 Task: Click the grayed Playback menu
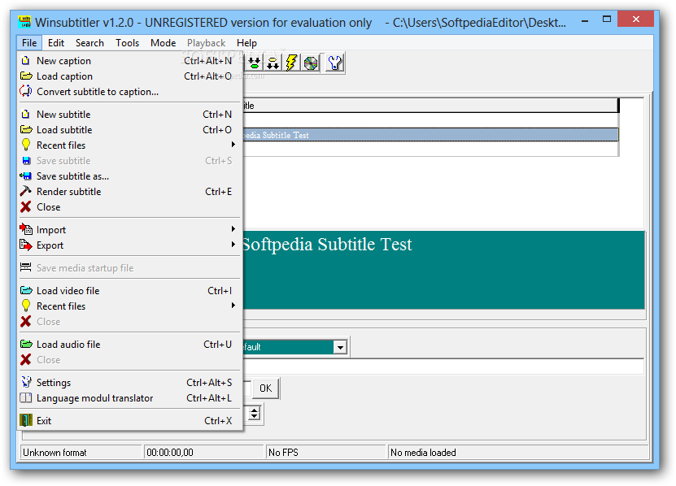(x=206, y=43)
